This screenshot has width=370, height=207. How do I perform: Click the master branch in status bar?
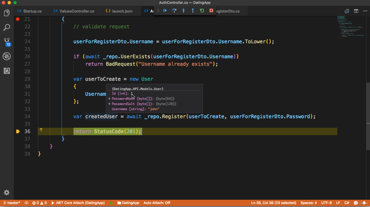click(x=12, y=203)
